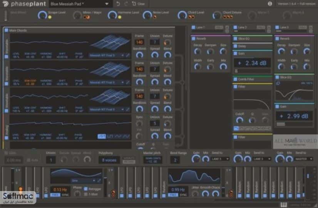Viewport: 318px width, 208px height.
Task: Click the Master pitch semi cents field
Action: click(x=153, y=160)
